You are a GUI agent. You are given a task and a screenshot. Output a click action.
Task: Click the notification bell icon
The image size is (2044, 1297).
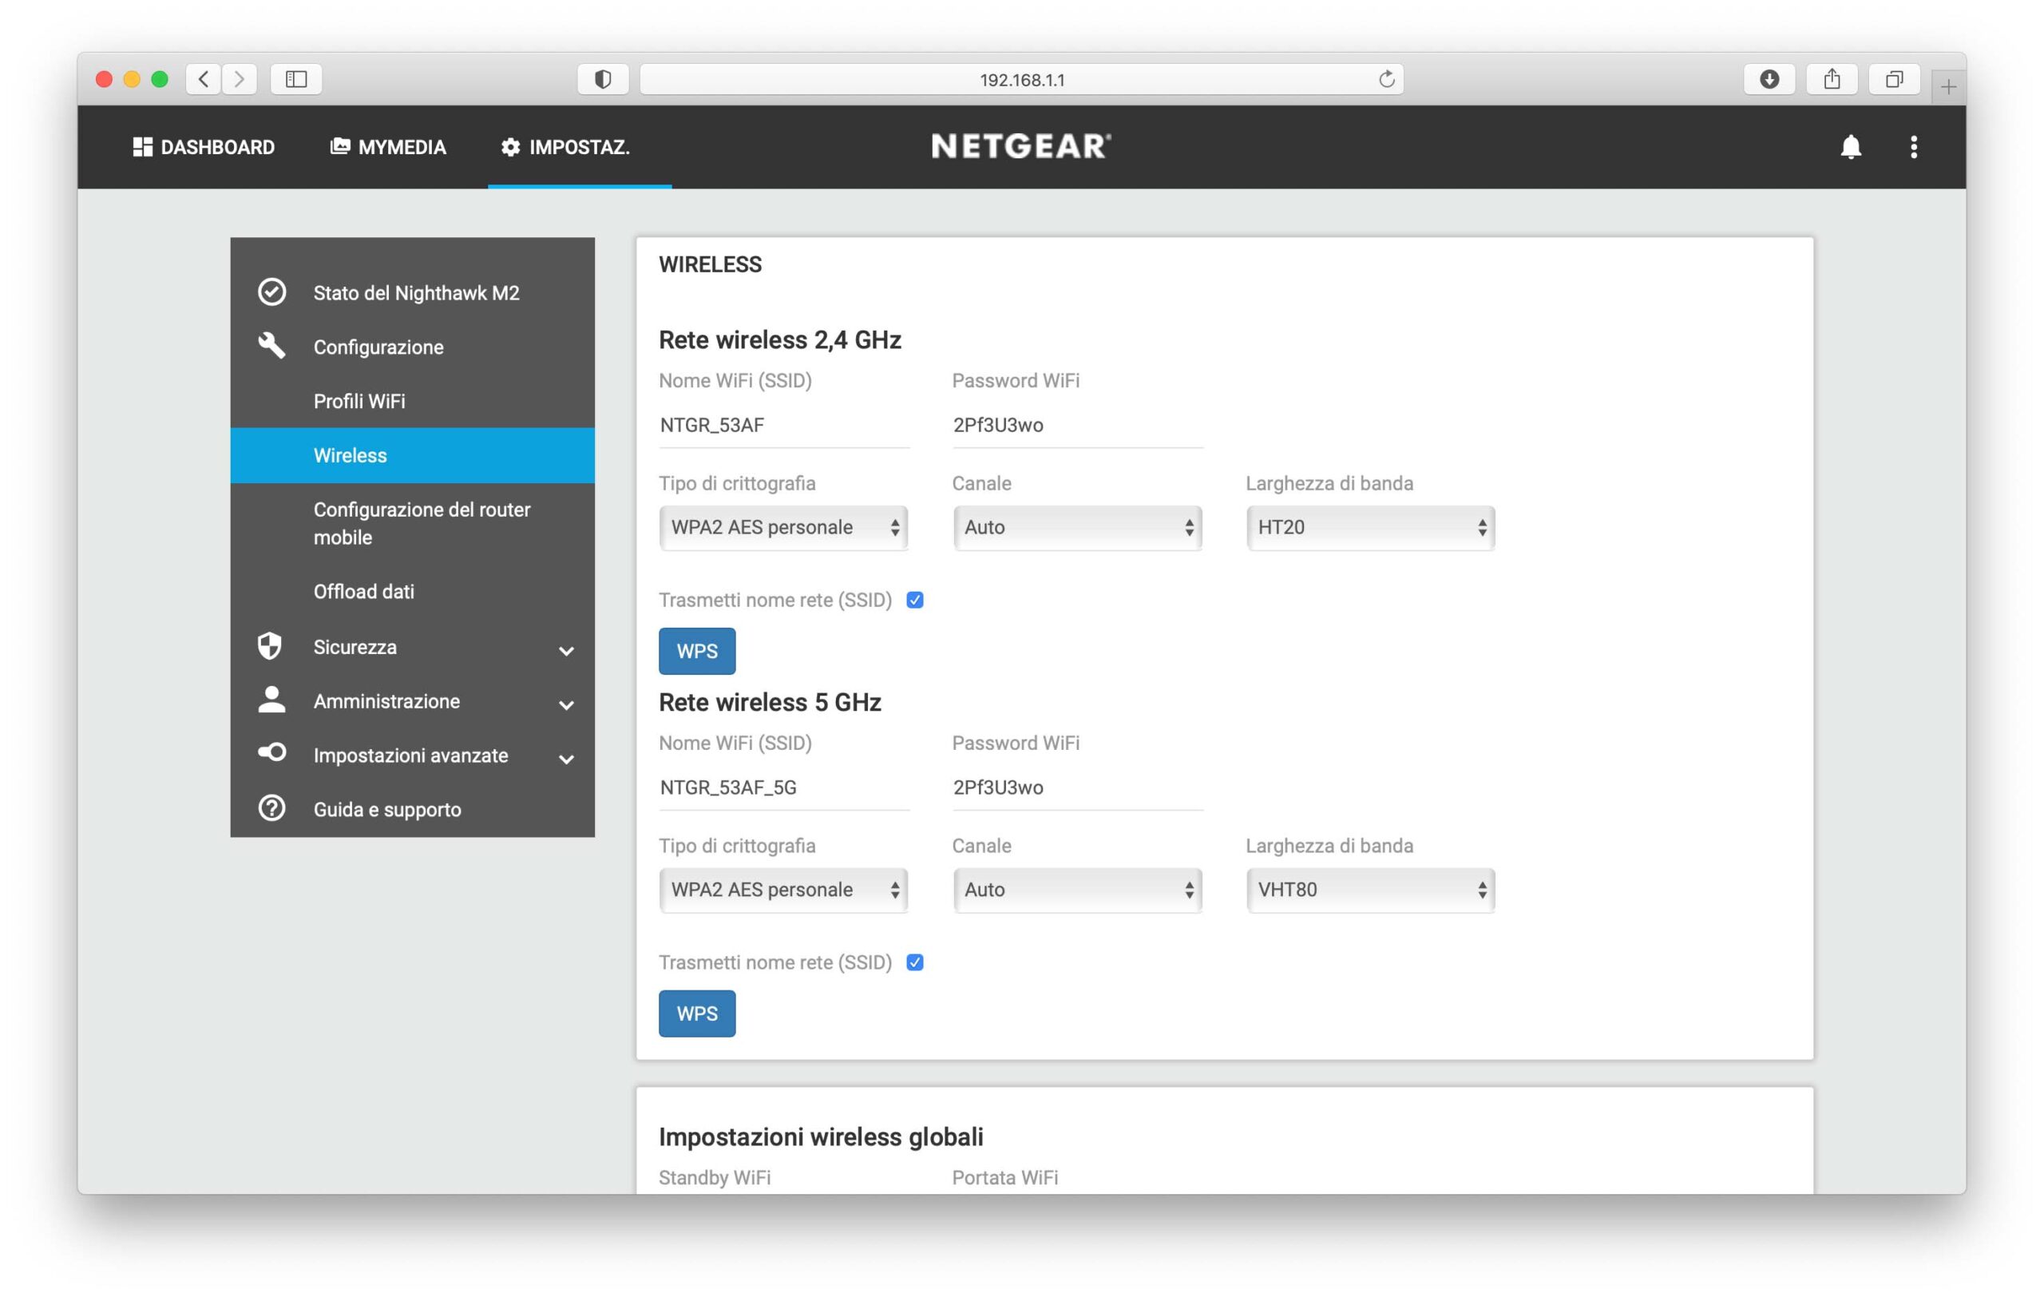[1851, 147]
